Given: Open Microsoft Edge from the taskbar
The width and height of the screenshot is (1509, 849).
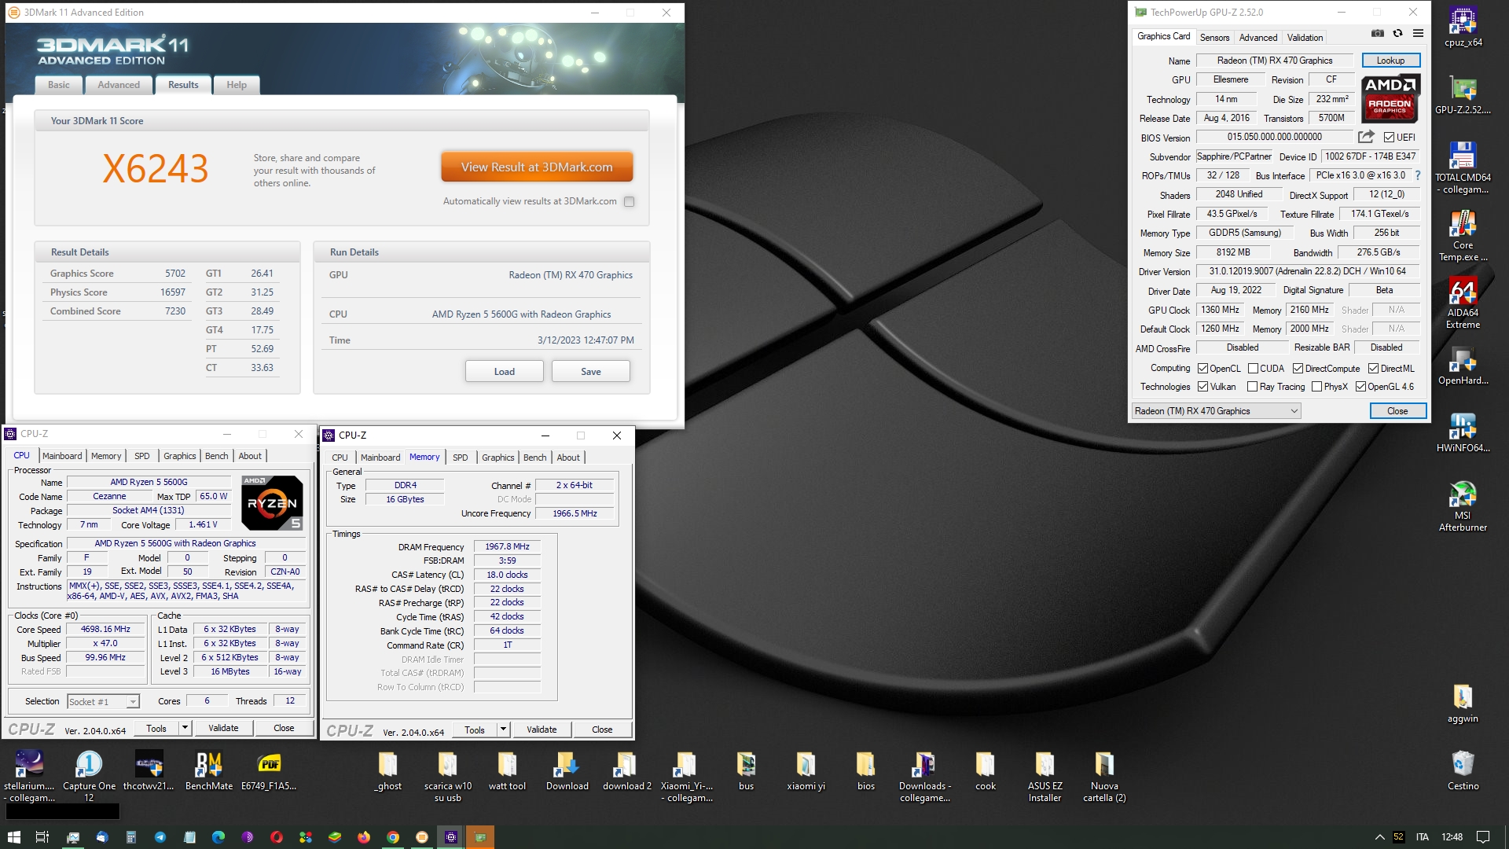Looking at the screenshot, I should [218, 837].
